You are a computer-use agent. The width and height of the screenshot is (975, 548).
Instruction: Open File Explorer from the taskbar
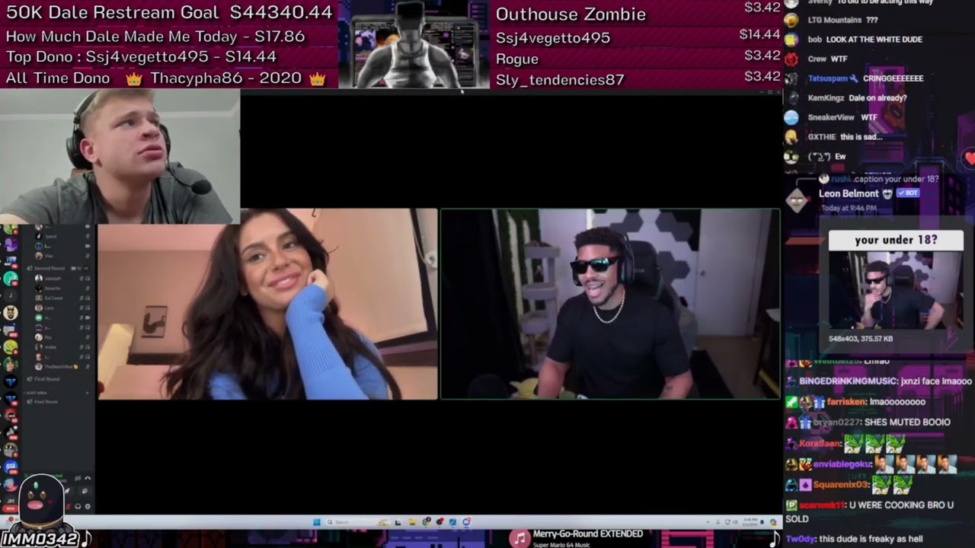[413, 522]
